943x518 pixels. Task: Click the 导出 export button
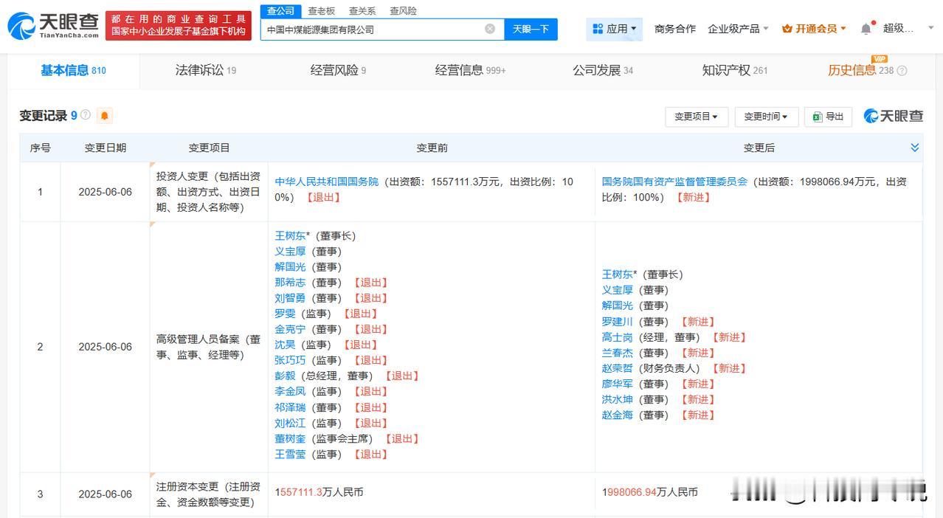[828, 117]
